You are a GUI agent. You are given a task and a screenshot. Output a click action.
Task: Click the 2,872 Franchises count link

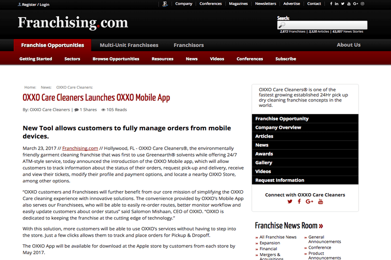292,32
